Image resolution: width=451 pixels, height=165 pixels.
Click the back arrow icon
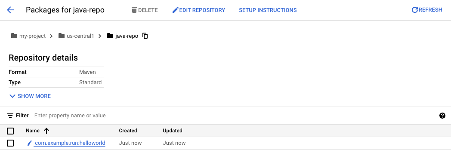click(x=10, y=10)
